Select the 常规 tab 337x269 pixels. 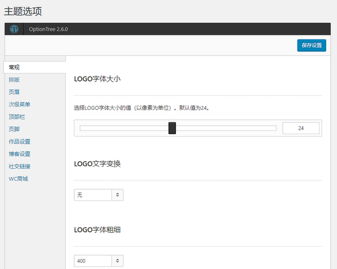point(35,67)
